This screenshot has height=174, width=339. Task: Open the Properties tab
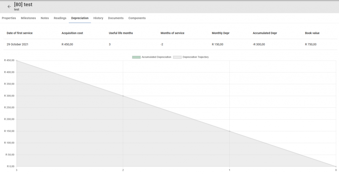pyautogui.click(x=9, y=18)
